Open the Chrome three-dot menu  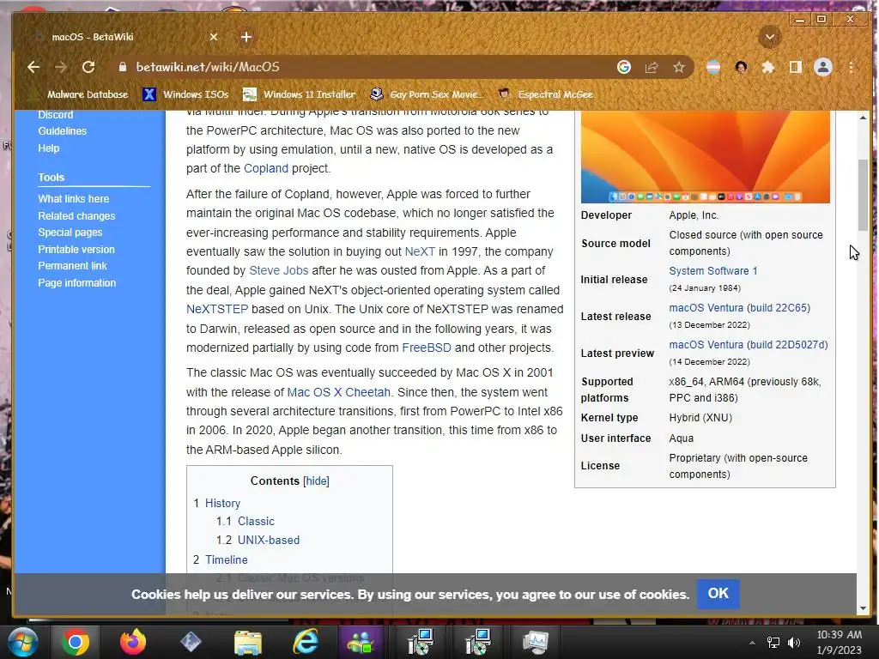click(x=851, y=67)
